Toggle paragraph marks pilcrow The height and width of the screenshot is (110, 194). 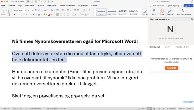click(89, 10)
